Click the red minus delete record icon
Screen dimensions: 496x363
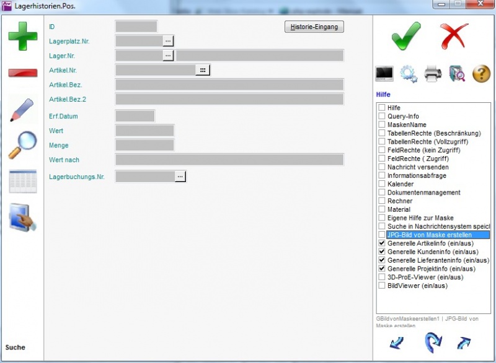coord(22,72)
